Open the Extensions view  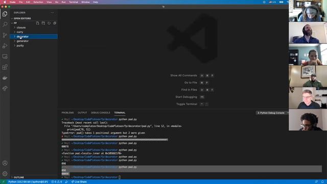click(5, 67)
